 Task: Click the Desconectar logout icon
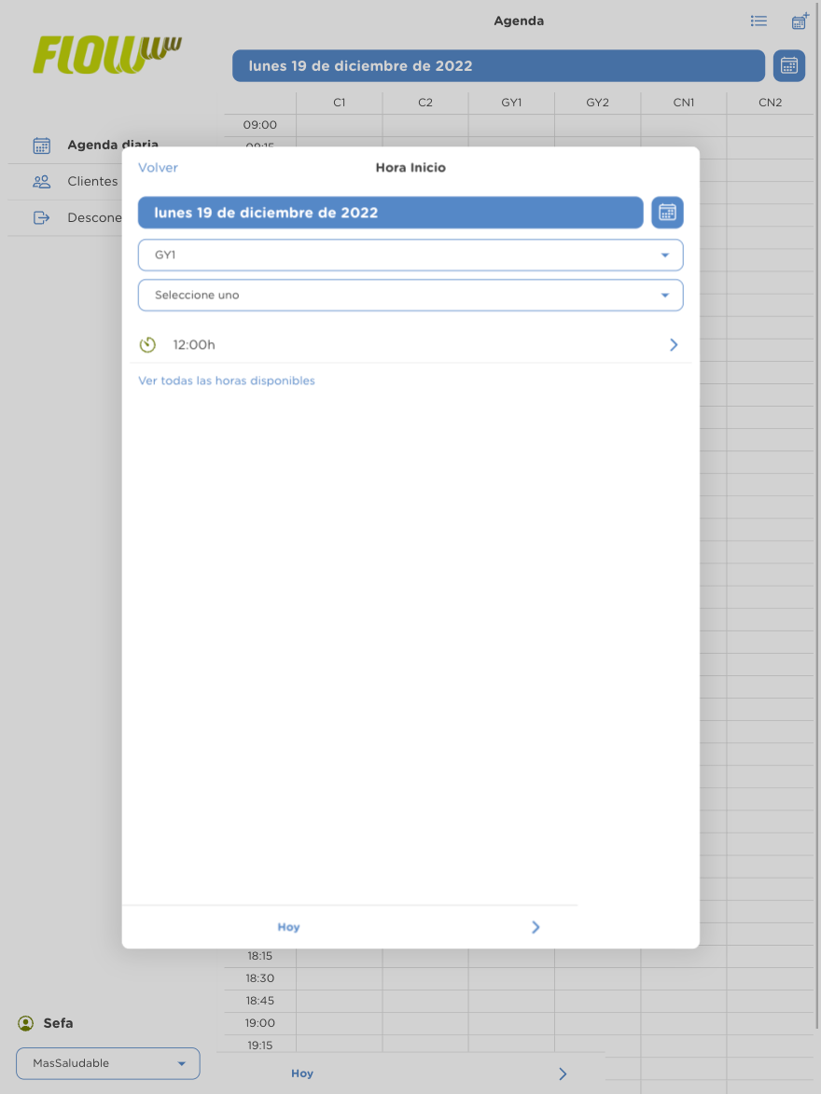click(42, 217)
